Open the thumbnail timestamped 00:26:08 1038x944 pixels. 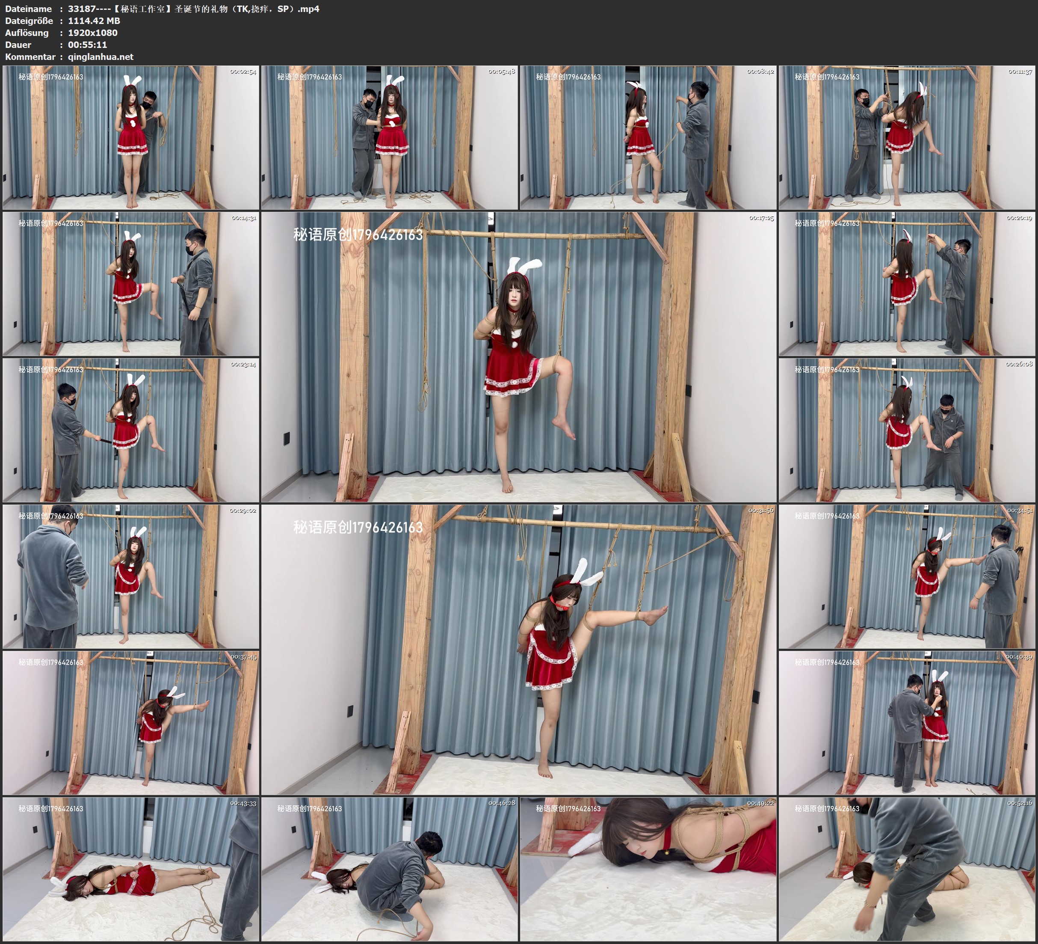tap(907, 430)
